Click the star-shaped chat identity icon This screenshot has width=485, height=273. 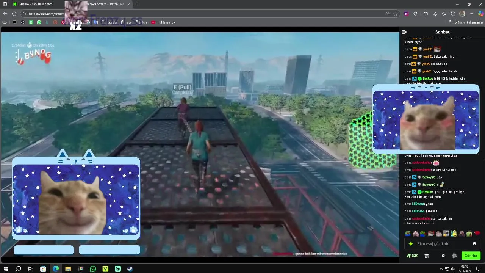point(411,244)
